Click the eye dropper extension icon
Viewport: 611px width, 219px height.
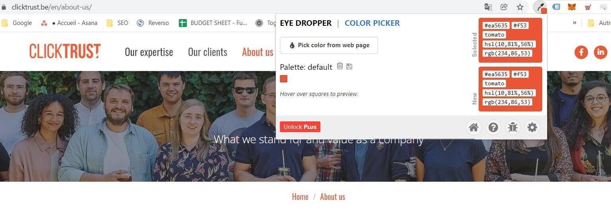coord(540,7)
